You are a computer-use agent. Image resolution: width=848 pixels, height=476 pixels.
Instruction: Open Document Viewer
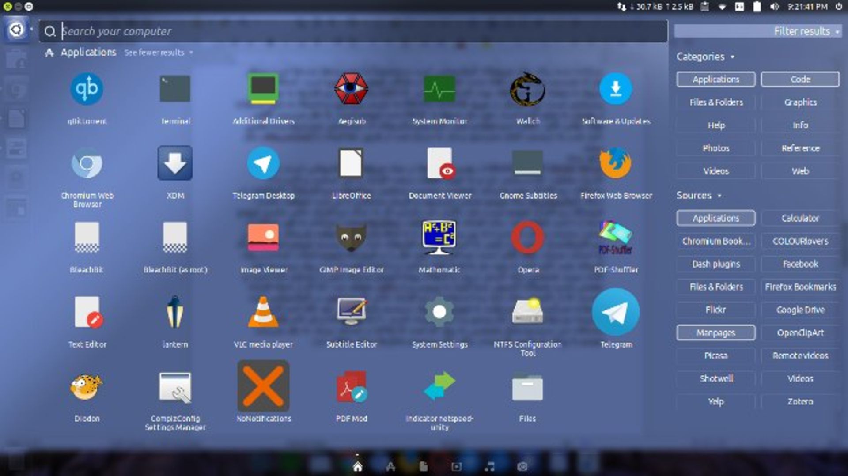(x=440, y=163)
